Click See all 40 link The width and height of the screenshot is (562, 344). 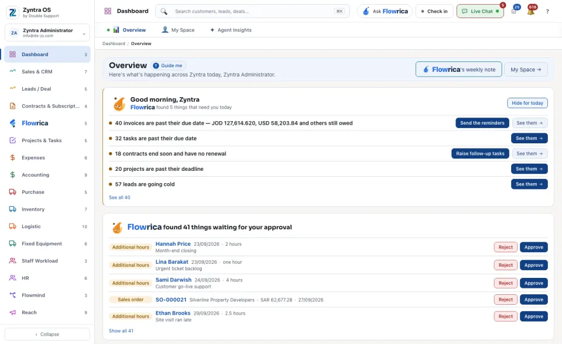pos(119,197)
